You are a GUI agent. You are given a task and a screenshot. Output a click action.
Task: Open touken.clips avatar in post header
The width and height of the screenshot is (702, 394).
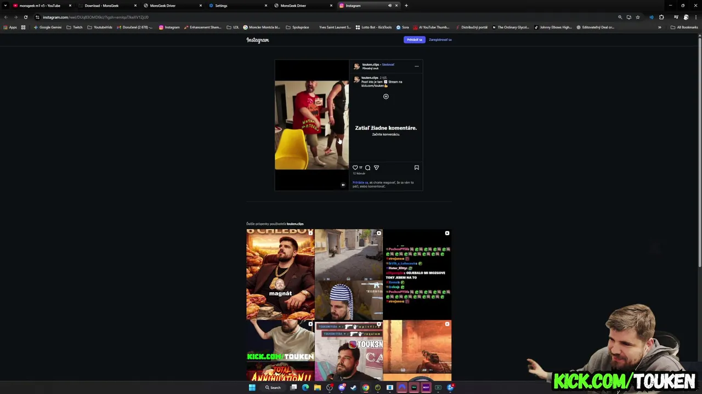click(x=356, y=66)
